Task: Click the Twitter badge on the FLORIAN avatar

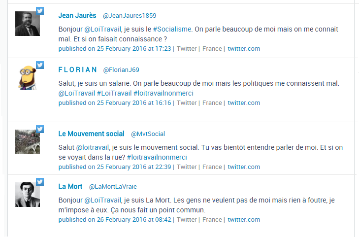Action: (x=40, y=65)
